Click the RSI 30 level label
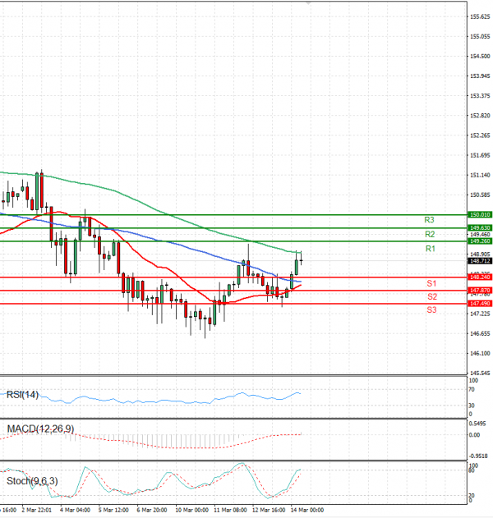The image size is (493, 518). click(472, 406)
